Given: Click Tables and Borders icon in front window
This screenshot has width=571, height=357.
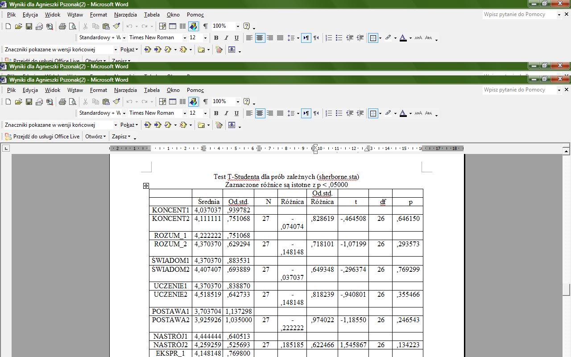Looking at the screenshot, I should tap(162, 102).
